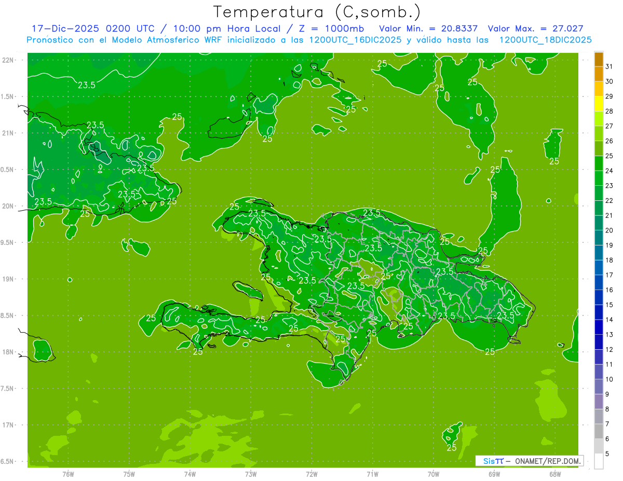623x481 pixels.
Task: Click the 70W longitude axis label
Action: tap(434, 474)
